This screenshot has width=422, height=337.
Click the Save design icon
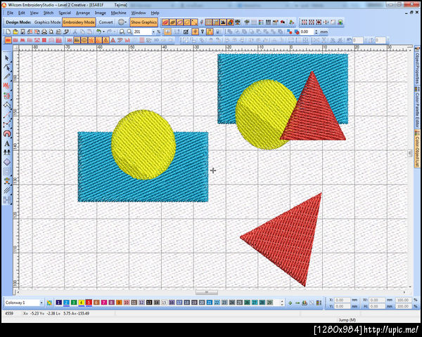point(23,32)
